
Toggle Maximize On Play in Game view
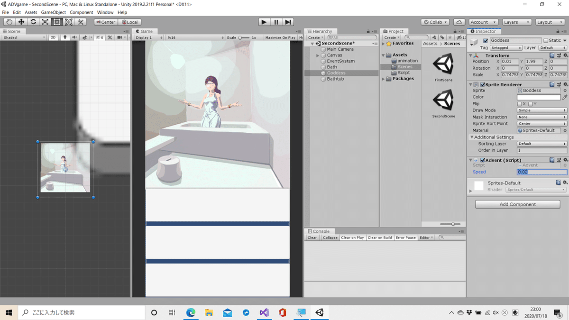[x=280, y=37]
